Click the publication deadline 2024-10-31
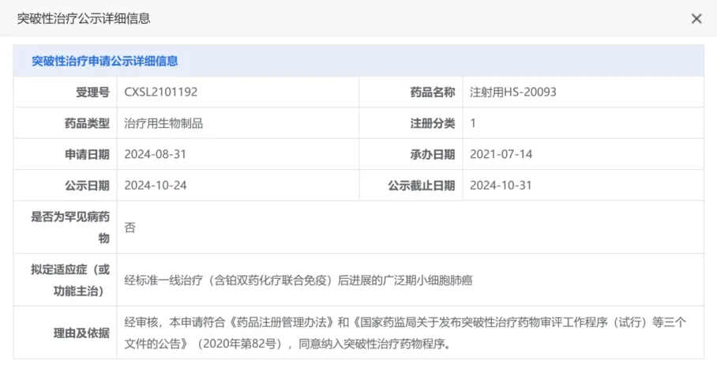717x380 pixels. (x=501, y=186)
